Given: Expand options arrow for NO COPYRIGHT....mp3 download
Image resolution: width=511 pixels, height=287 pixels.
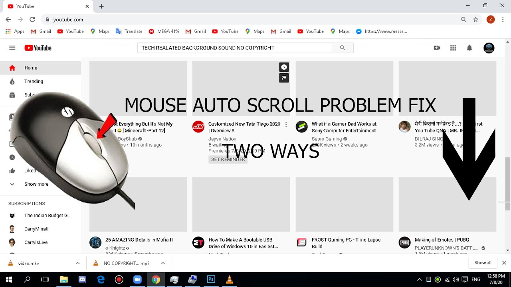Looking at the screenshot, I should 163,263.
